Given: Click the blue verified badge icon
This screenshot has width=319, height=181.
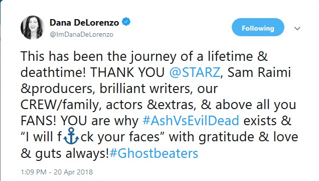Looking at the screenshot, I should click(126, 22).
